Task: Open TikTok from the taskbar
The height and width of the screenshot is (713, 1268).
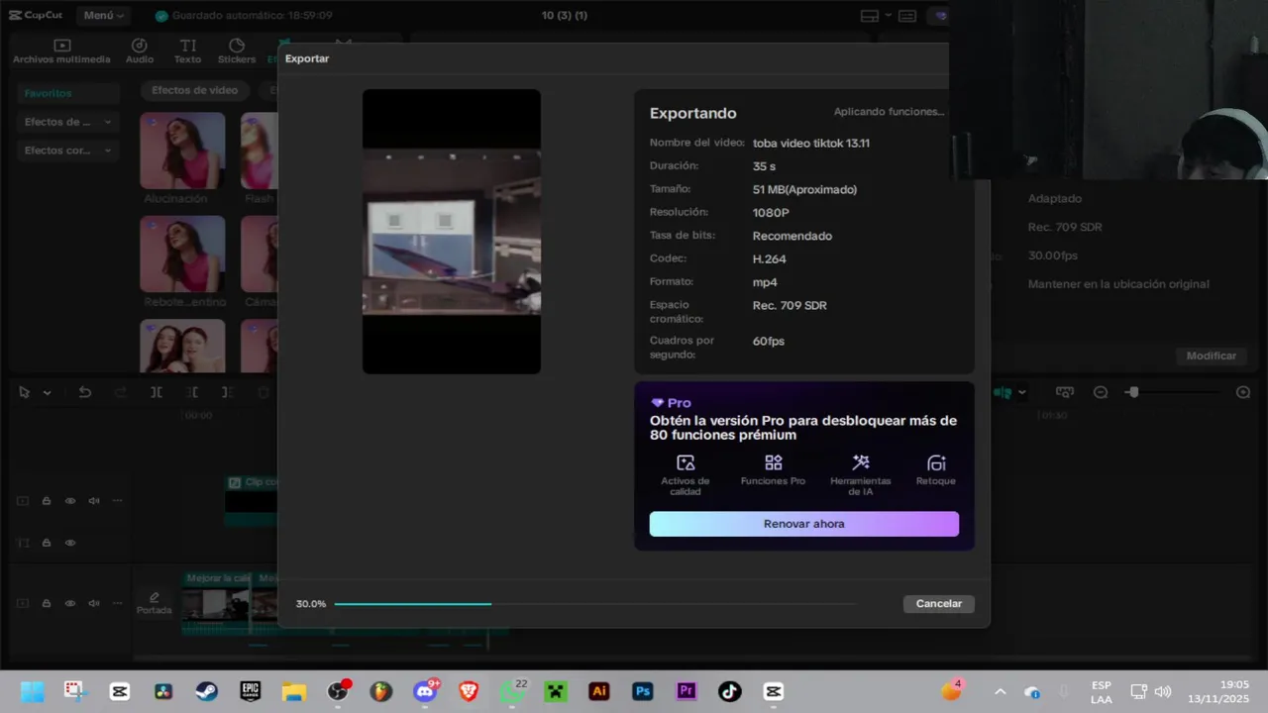Action: pos(729,691)
